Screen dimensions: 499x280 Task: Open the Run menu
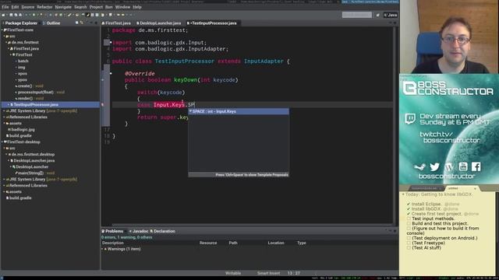(x=109, y=7)
